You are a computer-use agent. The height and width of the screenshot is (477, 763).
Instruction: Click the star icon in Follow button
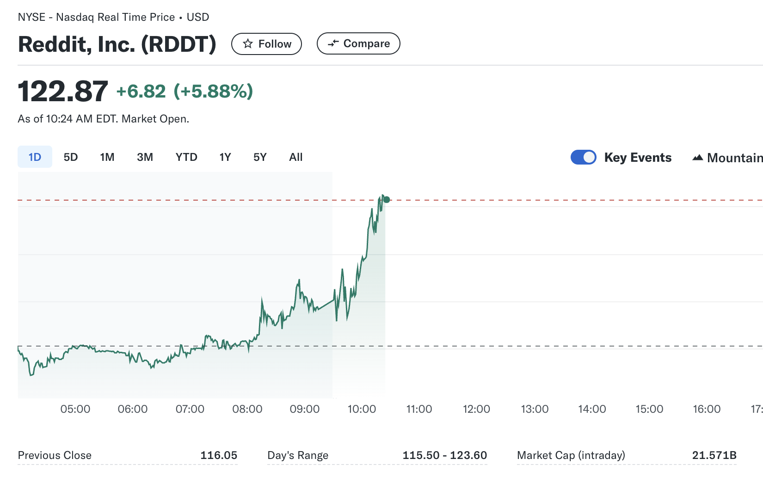tap(248, 43)
